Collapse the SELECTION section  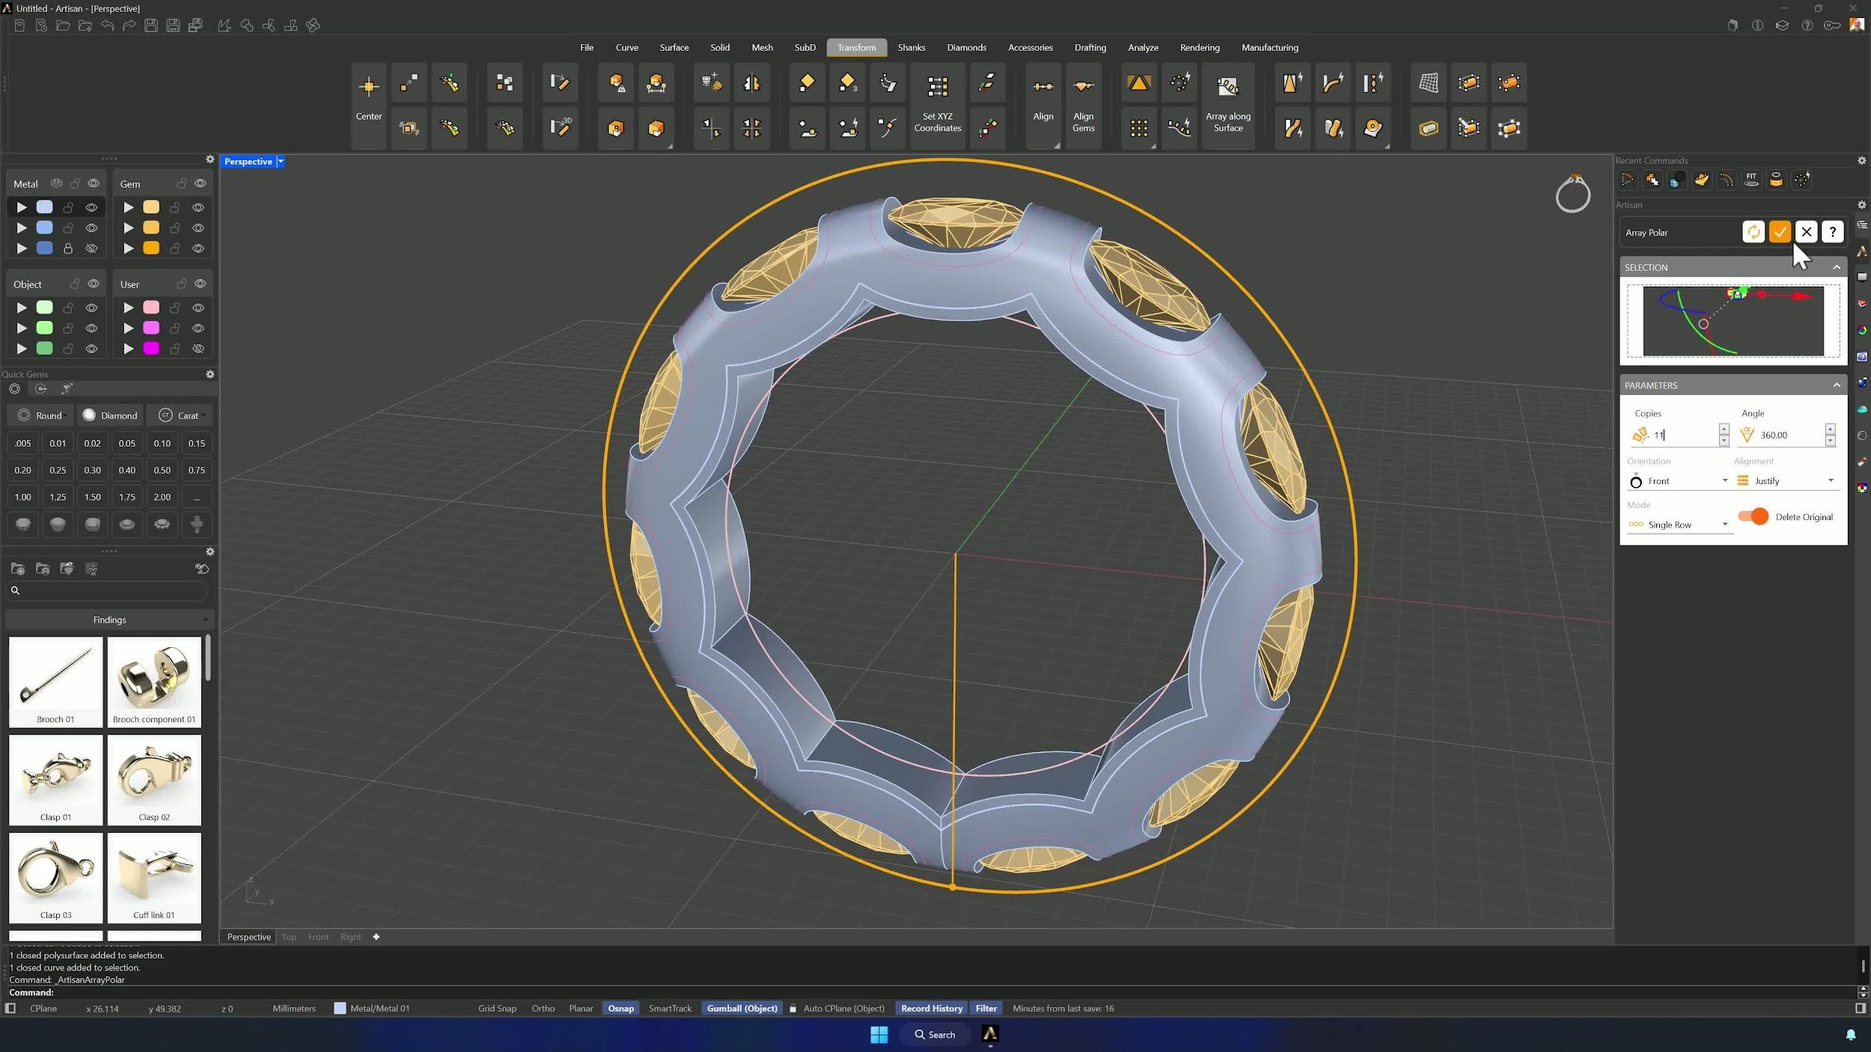[1837, 267]
